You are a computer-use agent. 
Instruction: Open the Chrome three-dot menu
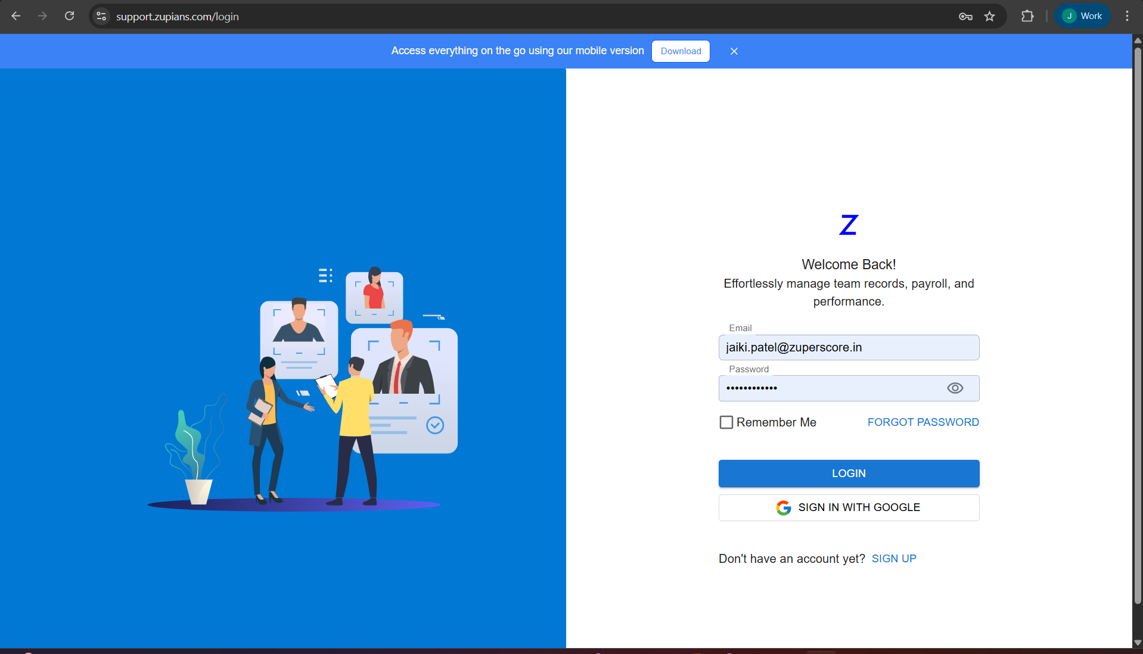click(x=1126, y=16)
